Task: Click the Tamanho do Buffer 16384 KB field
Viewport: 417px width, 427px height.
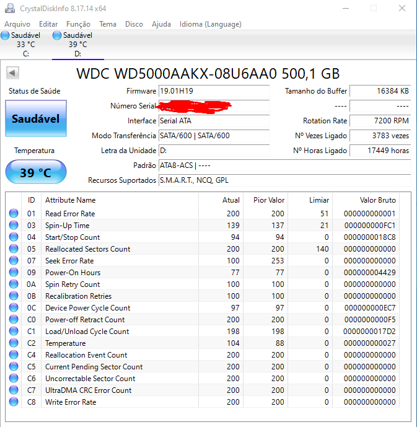Action: point(380,91)
